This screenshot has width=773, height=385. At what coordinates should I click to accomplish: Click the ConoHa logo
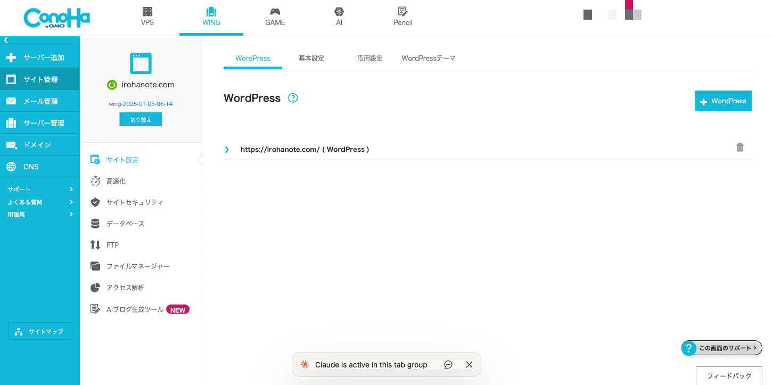pos(56,18)
